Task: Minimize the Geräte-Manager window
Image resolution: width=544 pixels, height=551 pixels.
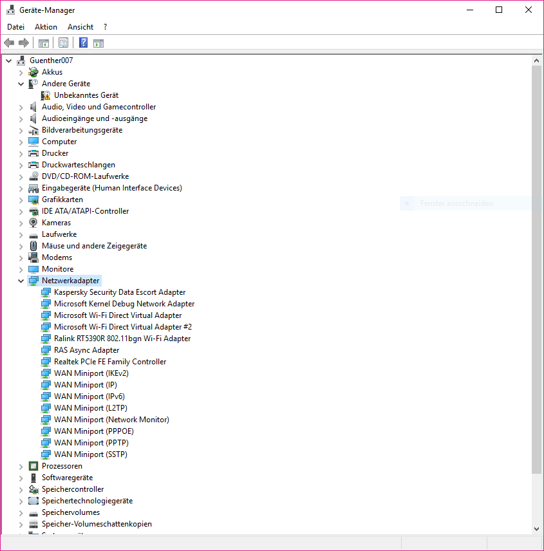Action: point(470,10)
